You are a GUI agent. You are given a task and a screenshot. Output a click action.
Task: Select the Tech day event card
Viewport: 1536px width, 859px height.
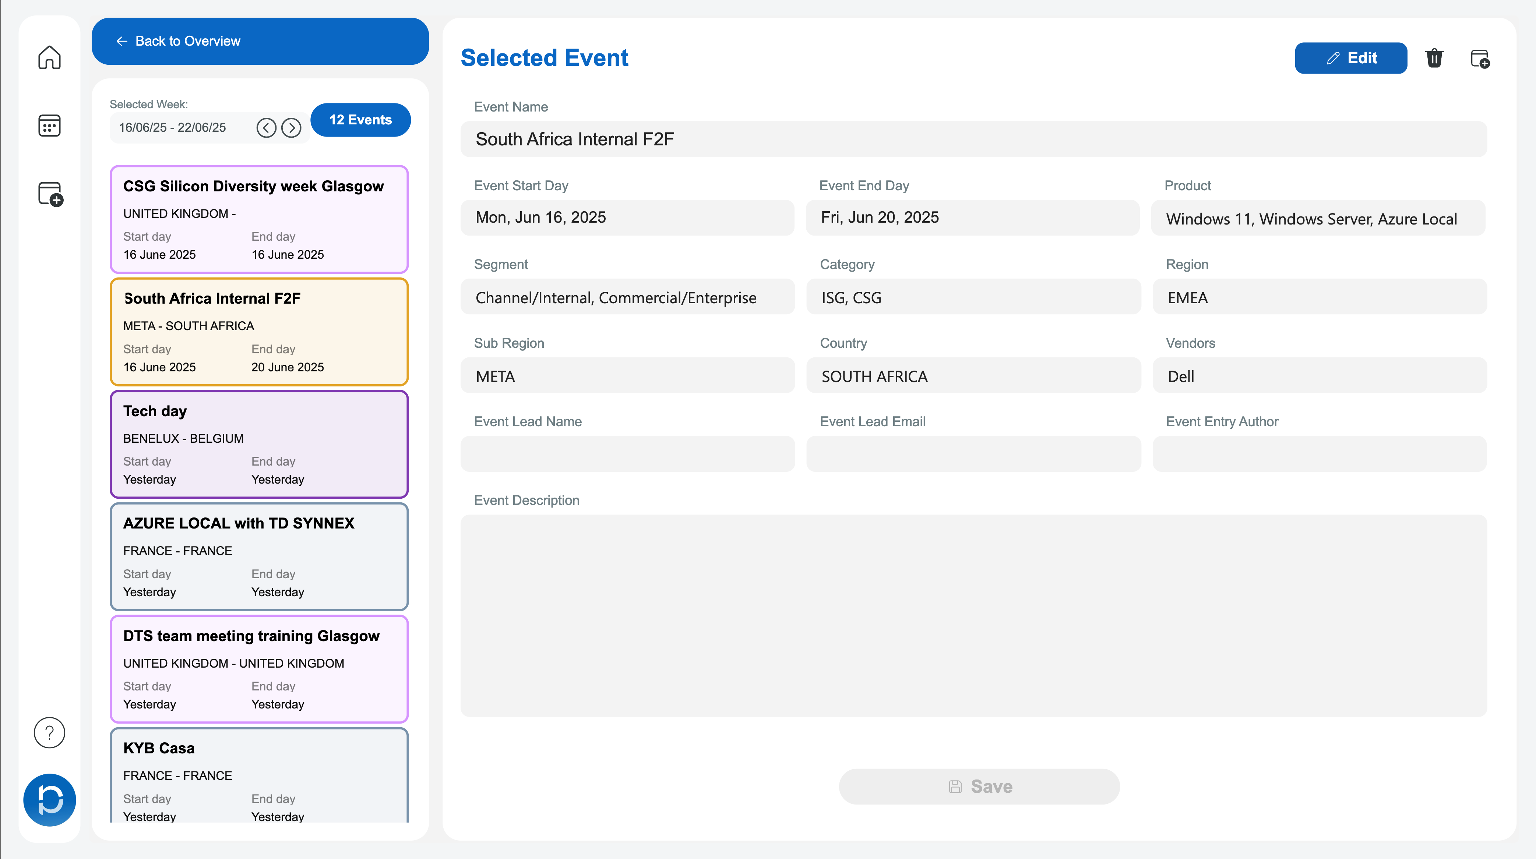[x=259, y=444]
